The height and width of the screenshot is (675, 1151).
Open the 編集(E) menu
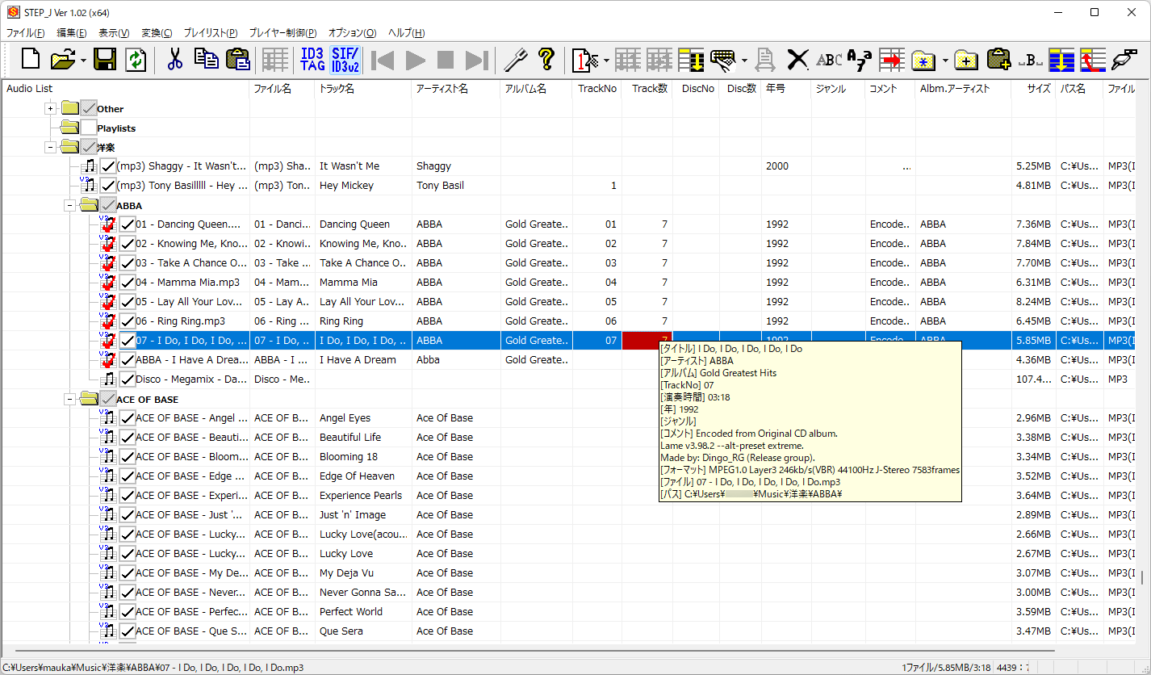pos(71,33)
